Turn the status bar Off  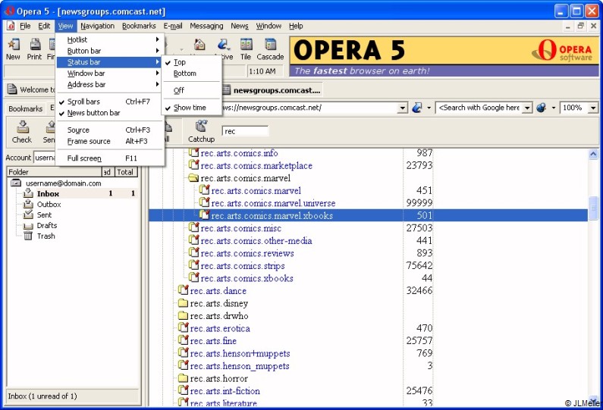coord(191,90)
